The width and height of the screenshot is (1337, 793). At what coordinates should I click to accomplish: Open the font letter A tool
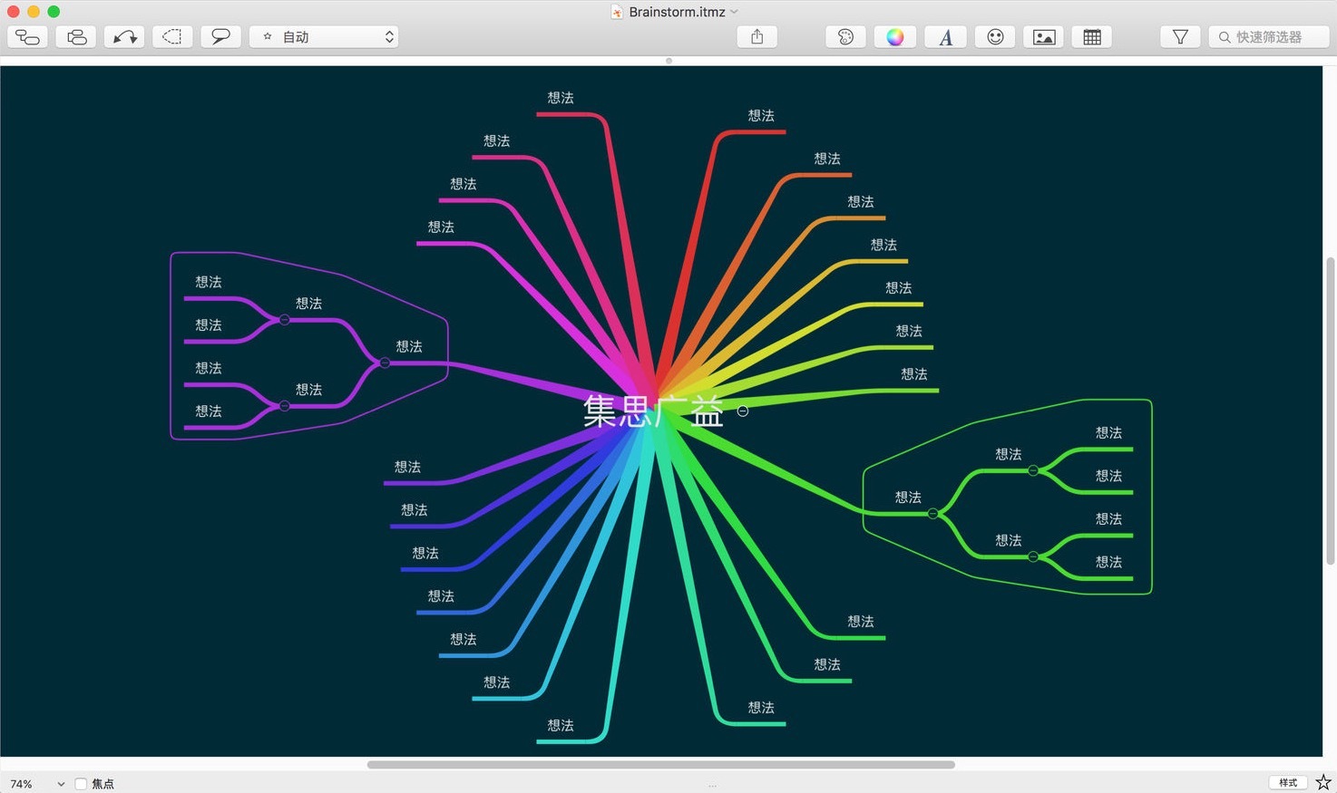coord(945,37)
